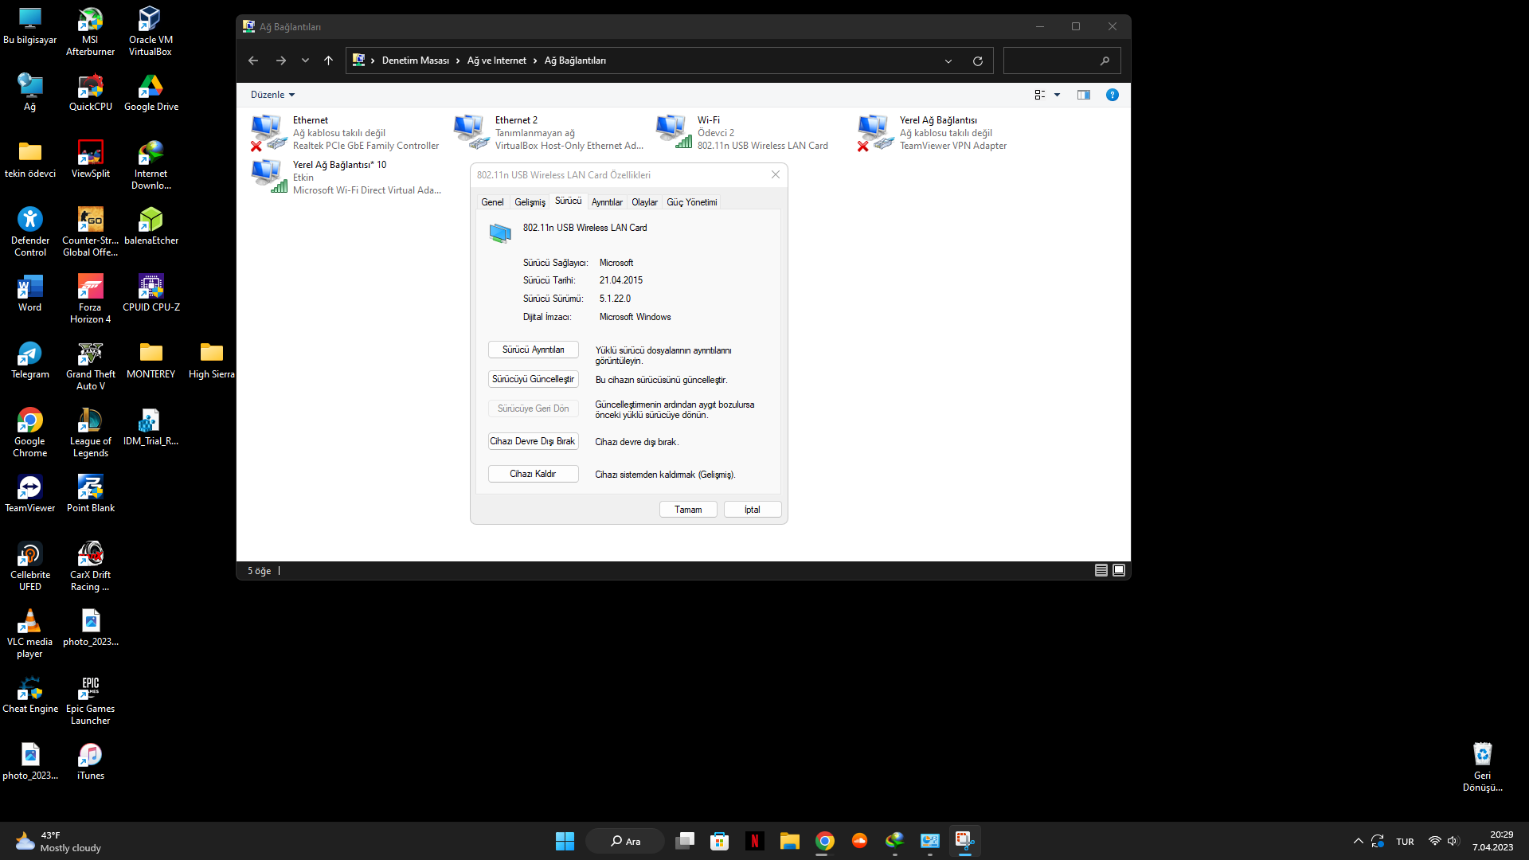
Task: Click the search box in Ağ Bağlantıları window
Action: click(x=1051, y=61)
